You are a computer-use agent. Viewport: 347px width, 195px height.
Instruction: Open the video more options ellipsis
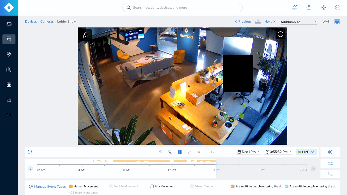[280, 34]
